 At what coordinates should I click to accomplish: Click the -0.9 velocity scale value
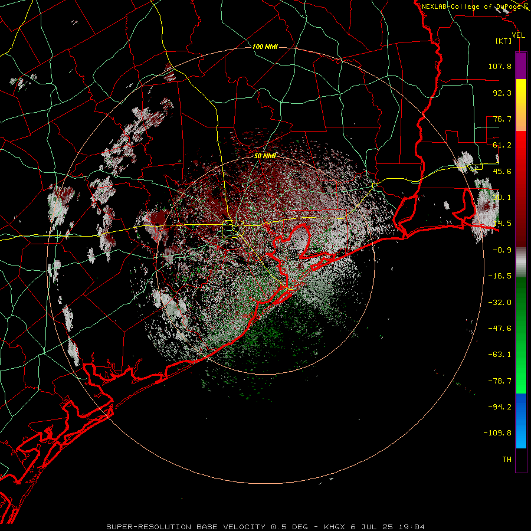502,250
